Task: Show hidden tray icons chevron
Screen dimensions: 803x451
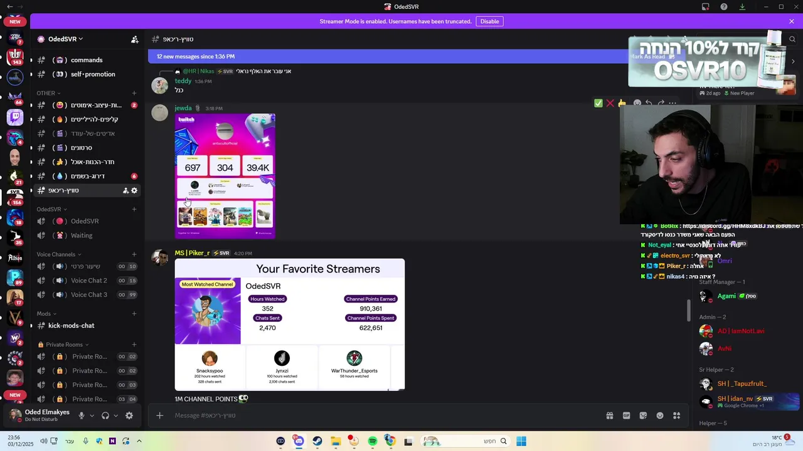Action: point(139,441)
